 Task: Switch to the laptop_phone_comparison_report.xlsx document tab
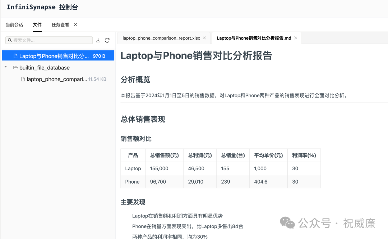click(x=162, y=38)
